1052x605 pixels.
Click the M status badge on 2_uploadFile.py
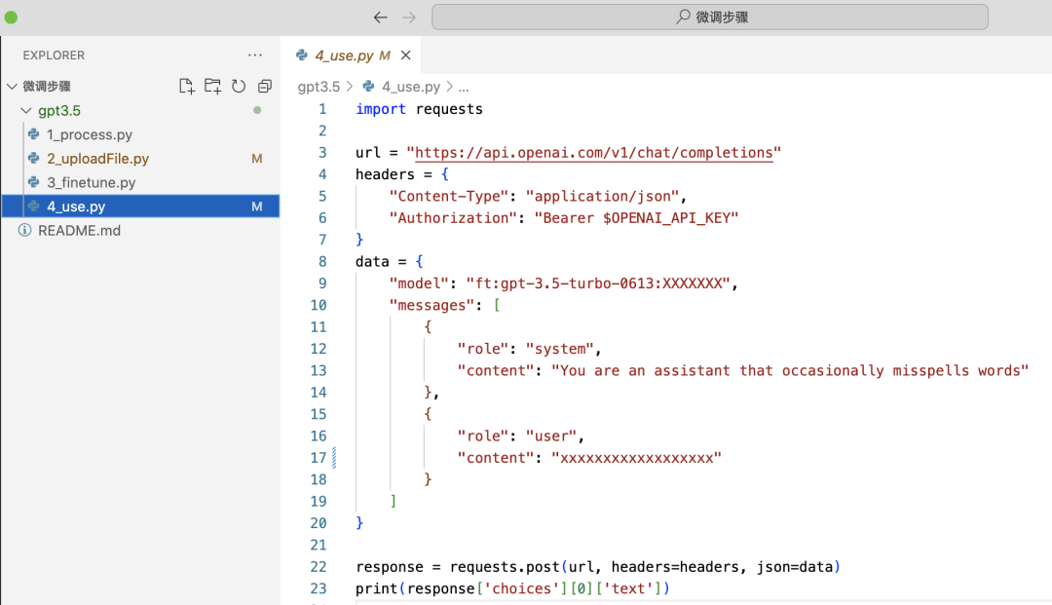pyautogui.click(x=257, y=158)
